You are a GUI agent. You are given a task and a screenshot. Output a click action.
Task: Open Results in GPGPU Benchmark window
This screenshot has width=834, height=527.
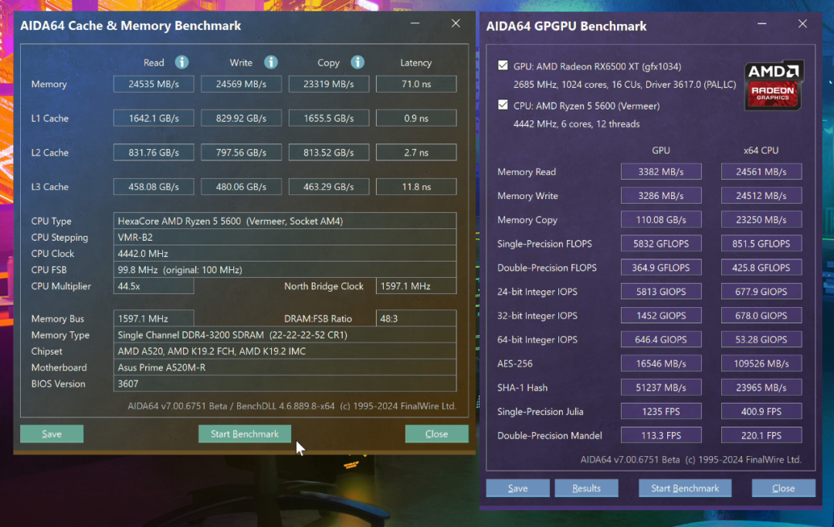[586, 488]
